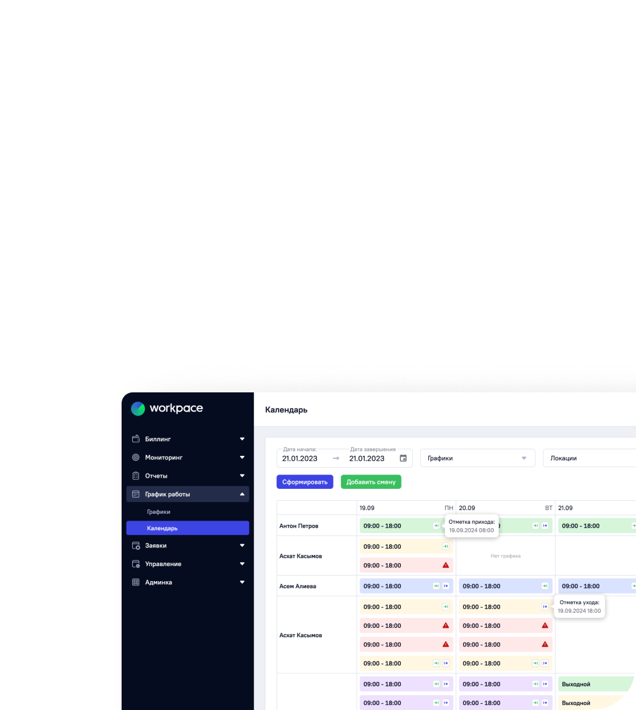Click the Биллинг wallet icon in sidebar
636x710 pixels.
[135, 439]
